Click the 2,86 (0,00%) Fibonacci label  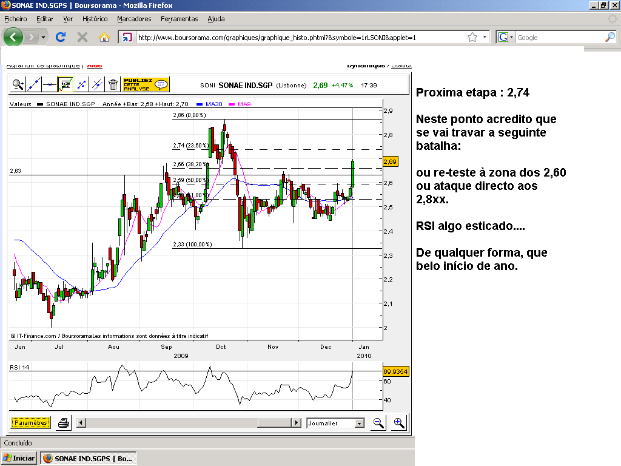click(189, 115)
